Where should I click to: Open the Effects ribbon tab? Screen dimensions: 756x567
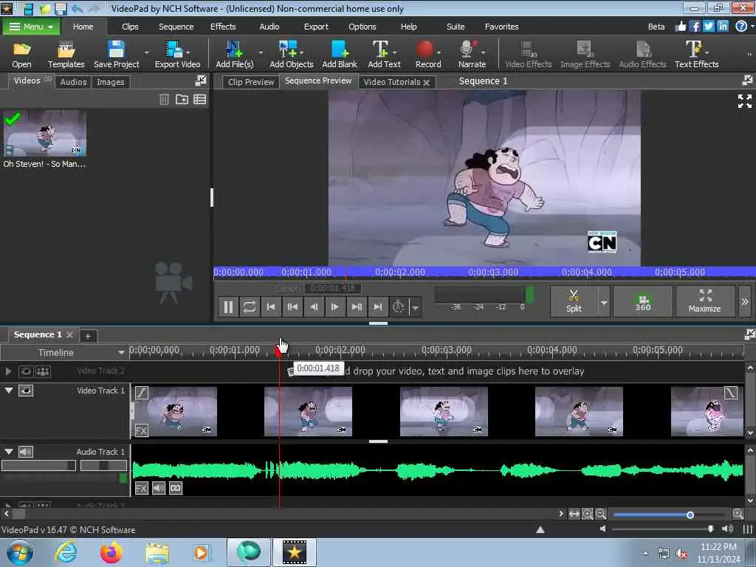click(x=223, y=27)
